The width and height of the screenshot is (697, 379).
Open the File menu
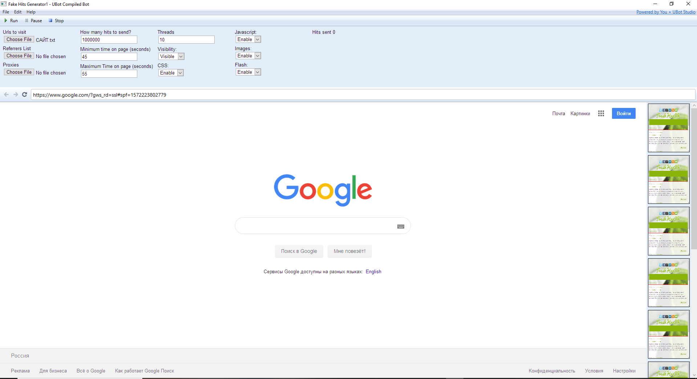click(6, 12)
